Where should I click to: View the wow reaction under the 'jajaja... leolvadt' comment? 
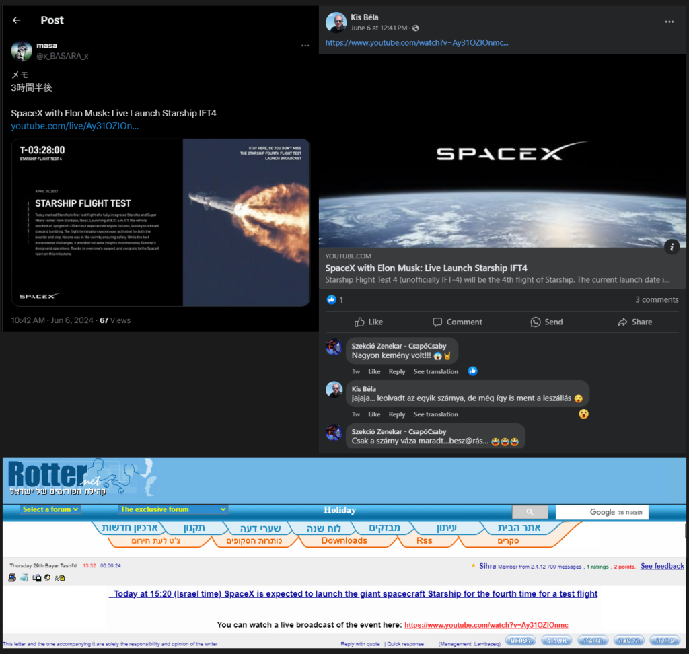583,414
